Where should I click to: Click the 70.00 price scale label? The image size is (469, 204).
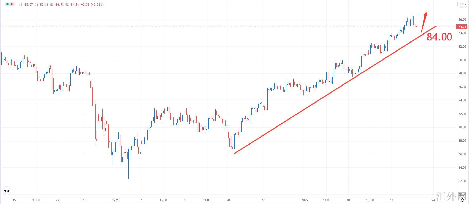click(462, 127)
